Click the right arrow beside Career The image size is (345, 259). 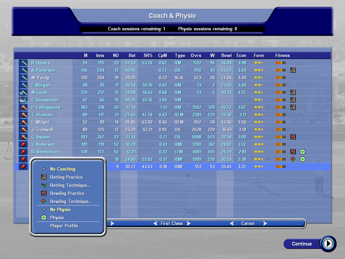pos(265,224)
